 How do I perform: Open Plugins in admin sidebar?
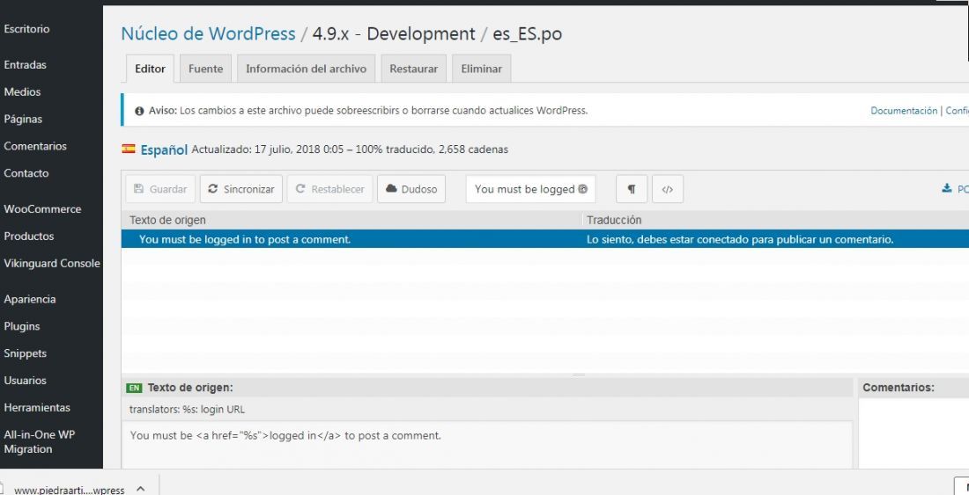point(22,326)
